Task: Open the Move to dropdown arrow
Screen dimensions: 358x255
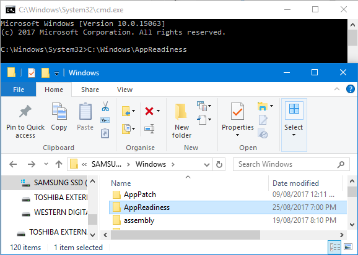Action: [x=134, y=111]
